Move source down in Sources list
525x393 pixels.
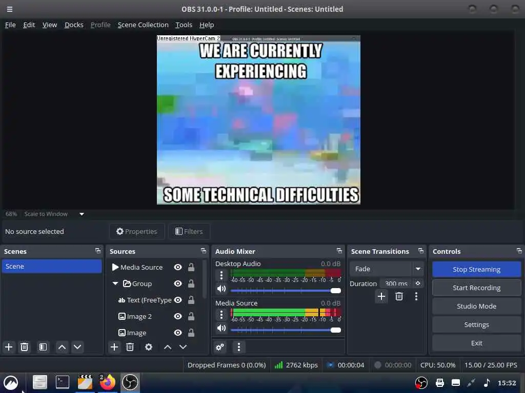click(183, 347)
